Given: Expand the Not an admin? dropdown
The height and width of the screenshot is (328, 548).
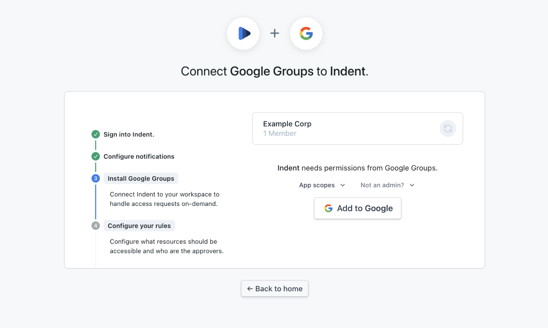Looking at the screenshot, I should point(387,185).
